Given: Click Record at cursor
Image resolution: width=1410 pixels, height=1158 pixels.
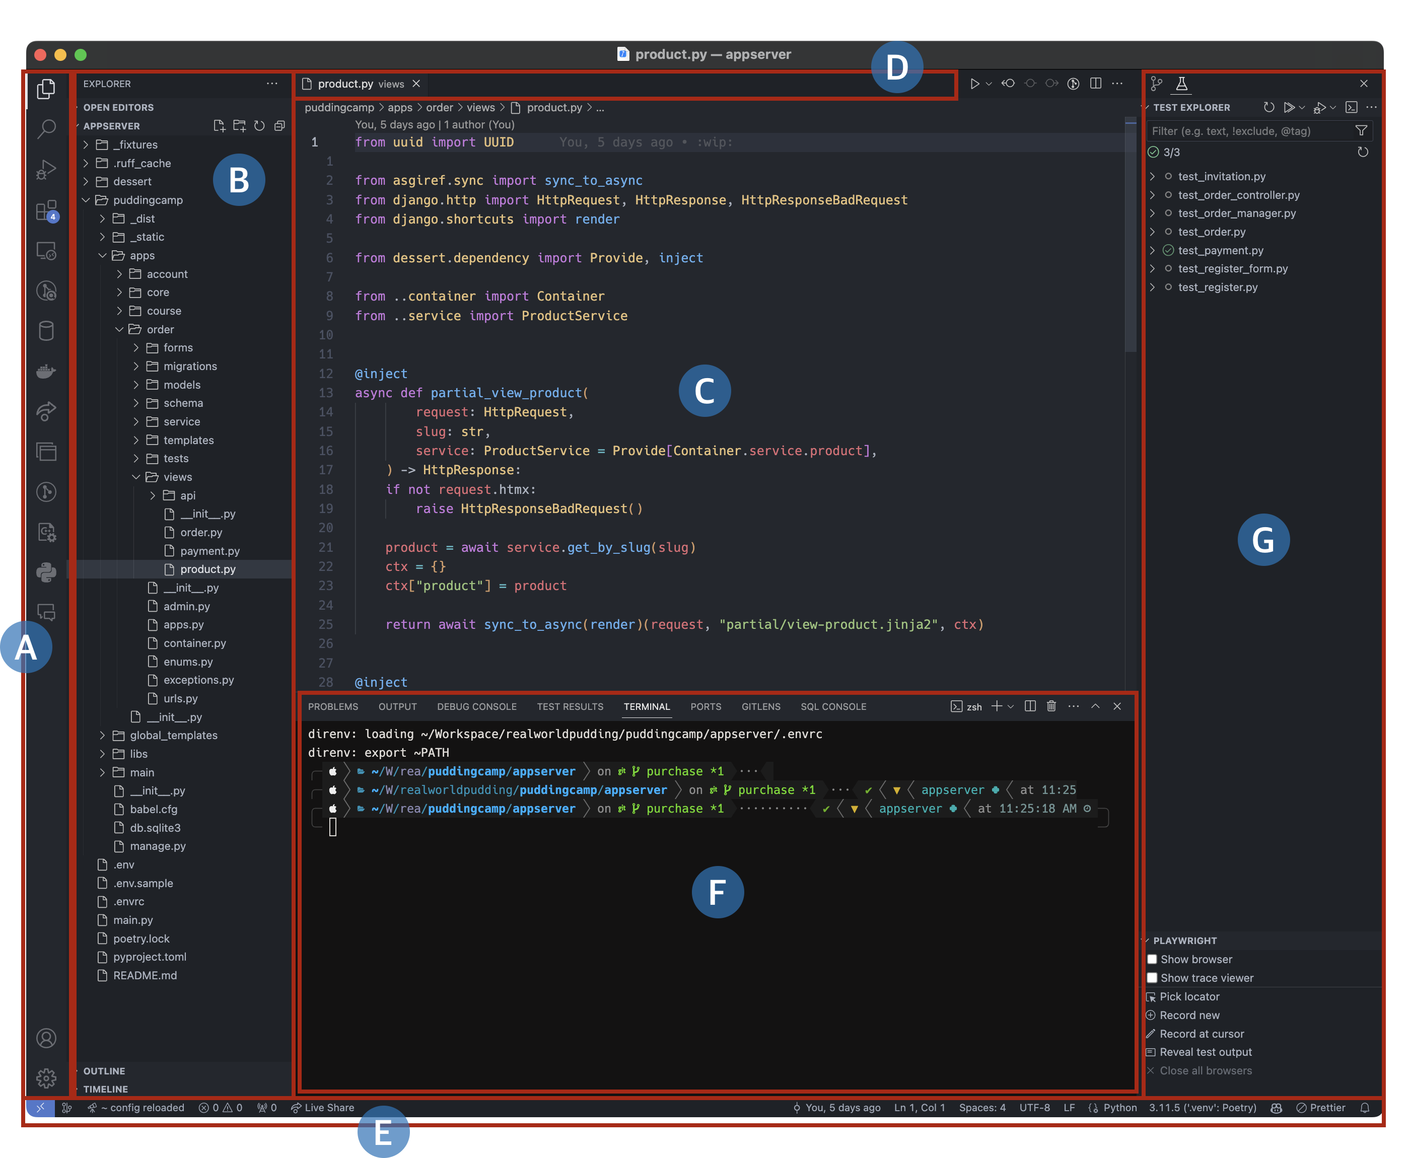Looking at the screenshot, I should pos(1201,1034).
